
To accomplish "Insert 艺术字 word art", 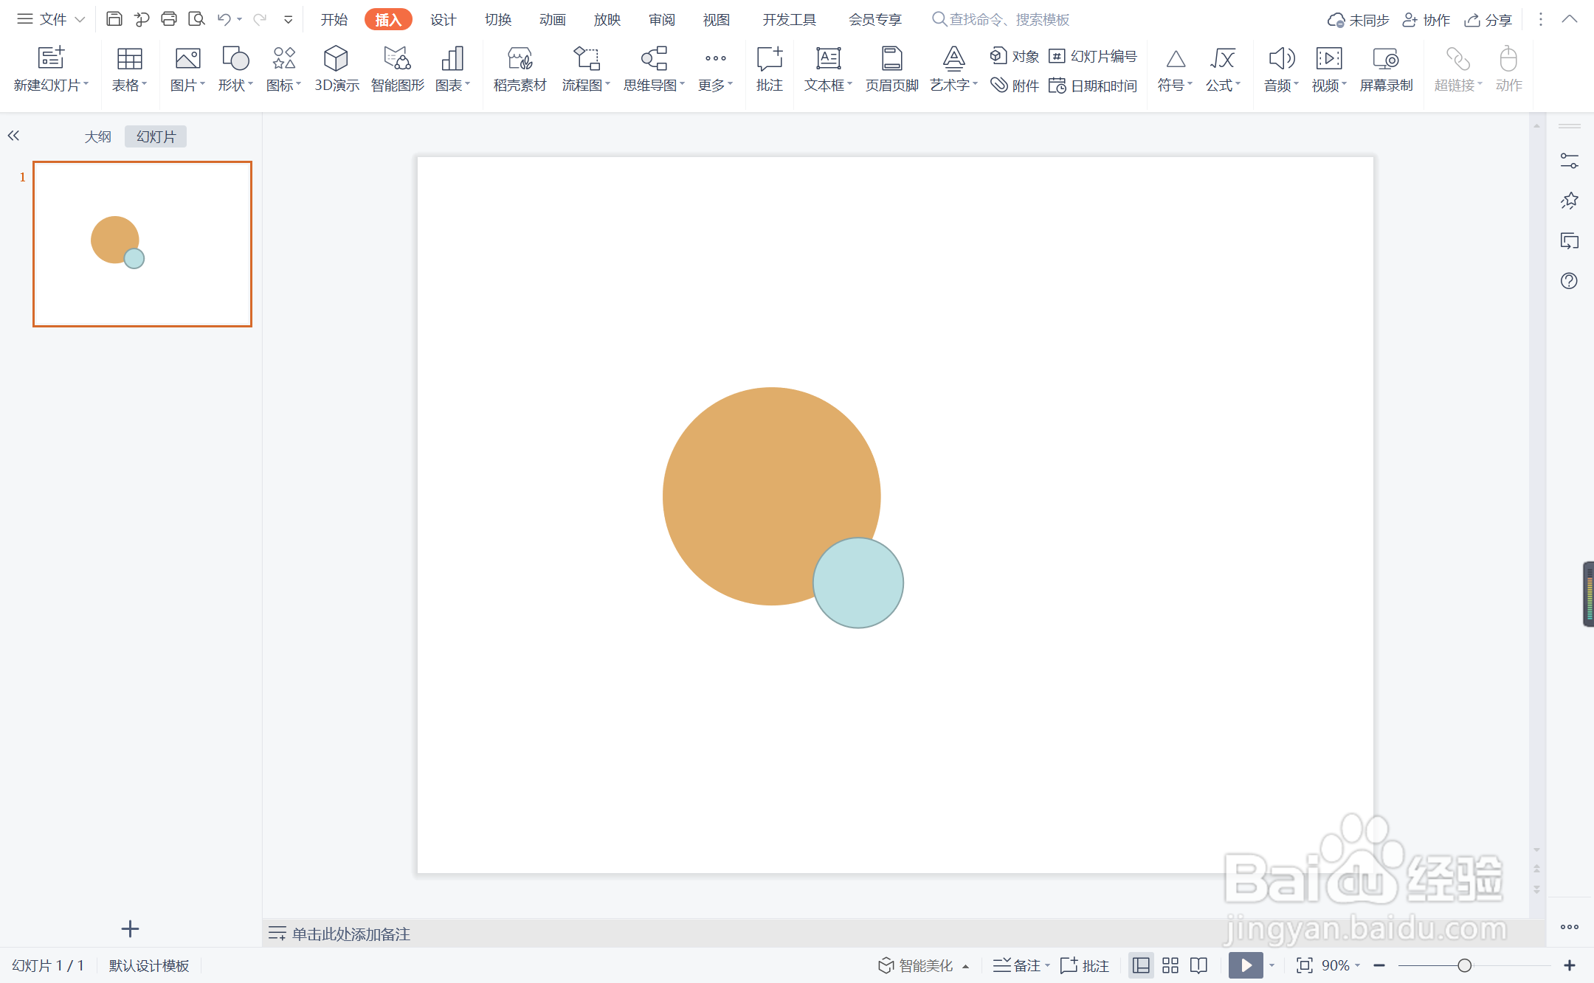I will 953,69.
